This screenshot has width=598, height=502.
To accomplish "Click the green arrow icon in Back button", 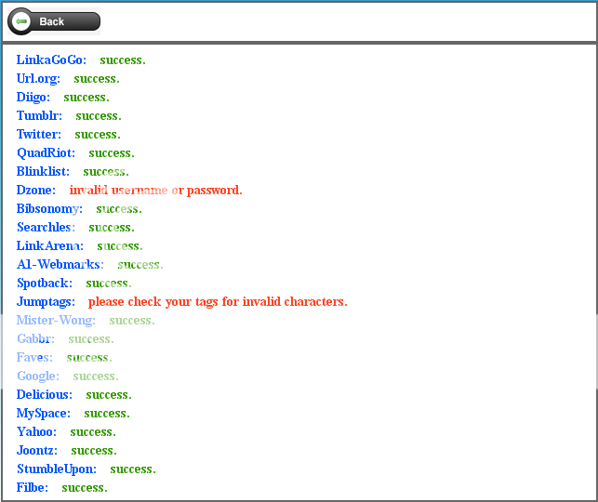I will [x=21, y=21].
